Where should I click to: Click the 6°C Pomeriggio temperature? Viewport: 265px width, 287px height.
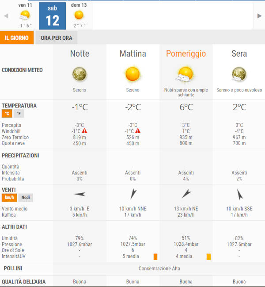tap(186, 107)
